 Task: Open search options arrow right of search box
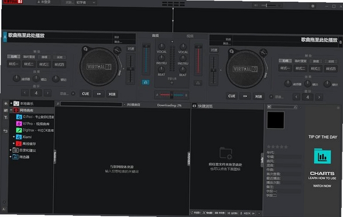(124, 105)
